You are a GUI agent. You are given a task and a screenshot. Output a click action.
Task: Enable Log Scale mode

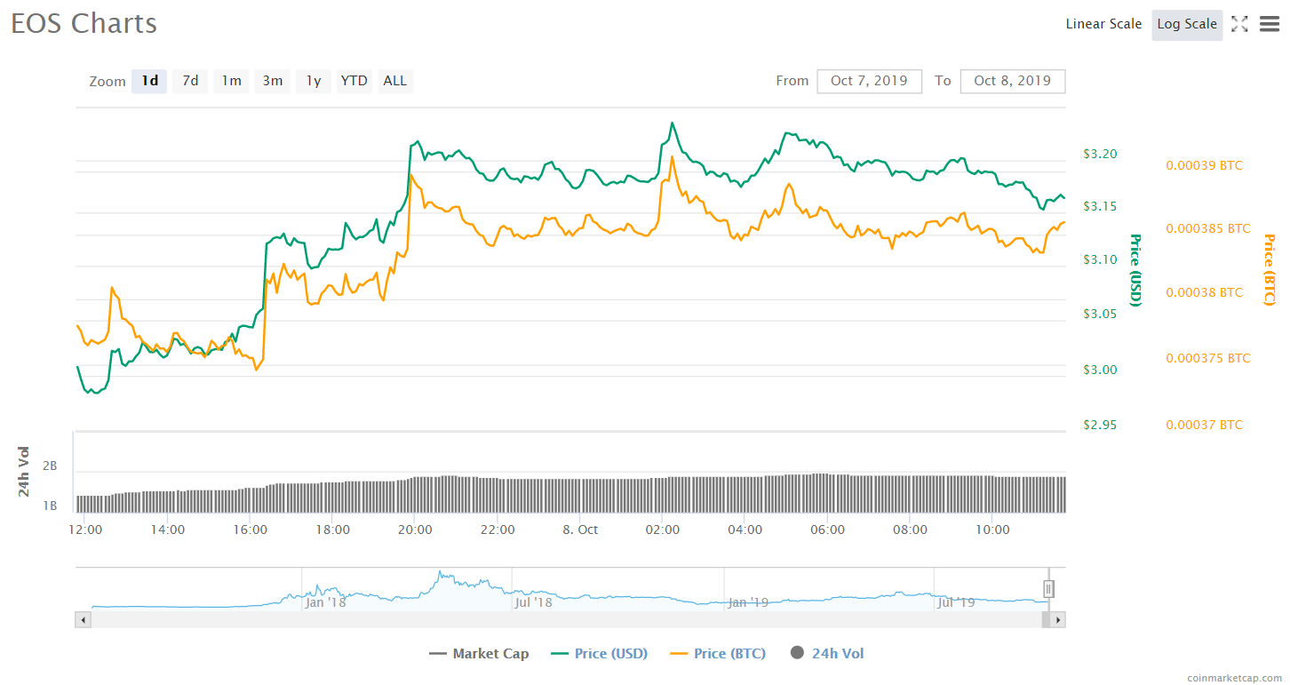coord(1187,25)
